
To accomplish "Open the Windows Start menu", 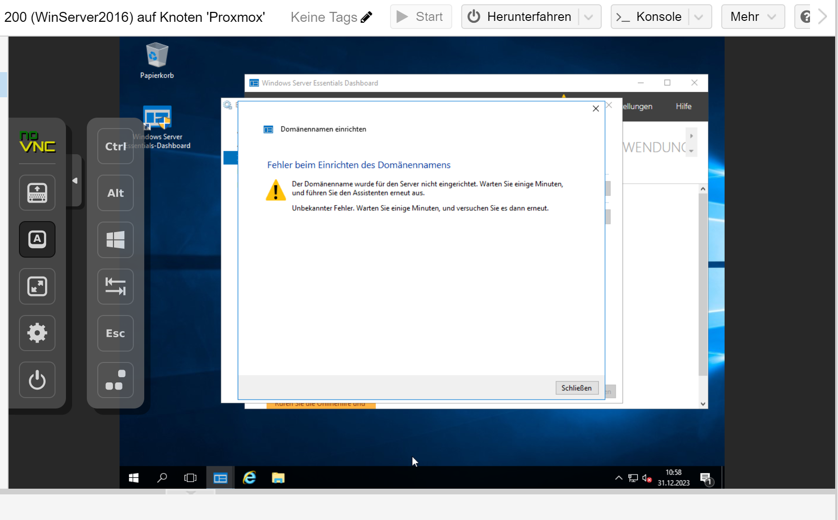I will click(134, 478).
